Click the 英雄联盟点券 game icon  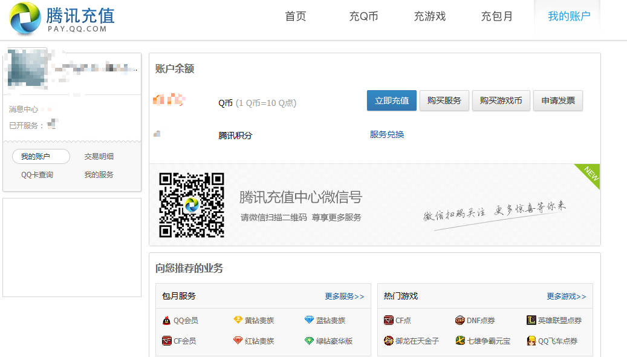point(531,320)
